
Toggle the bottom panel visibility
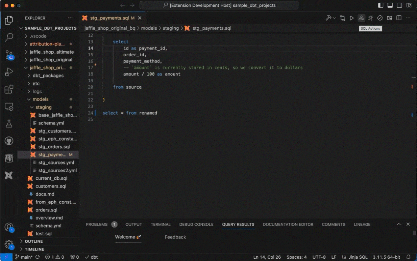390,5
